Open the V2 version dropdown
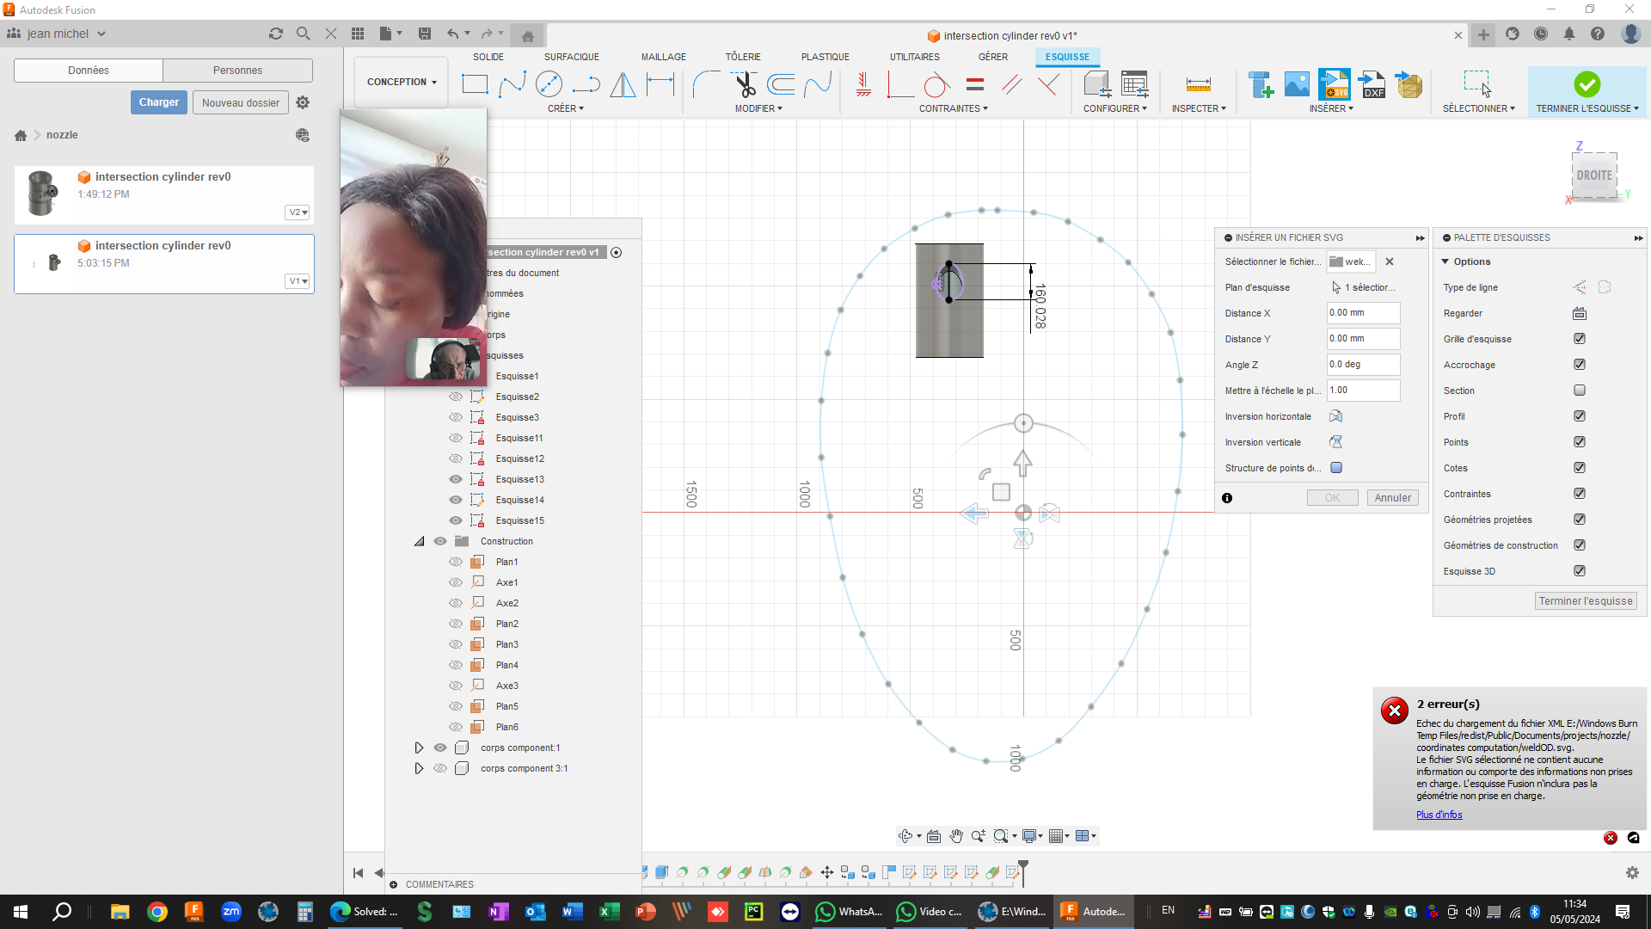The height and width of the screenshot is (929, 1651). click(297, 212)
